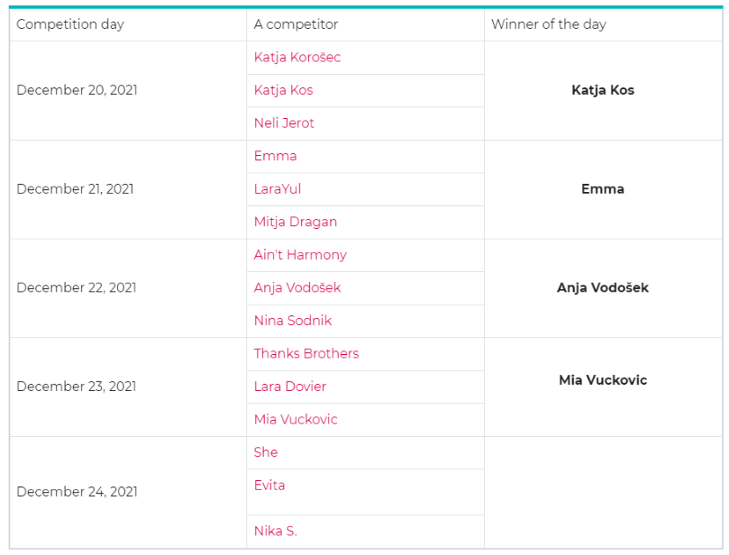Click the Katja Kos link in competitor column
Screen dimensions: 729x555
[283, 90]
